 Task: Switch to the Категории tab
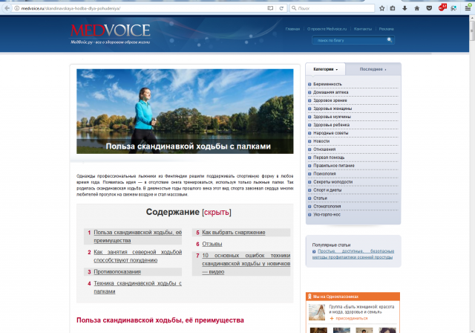tap(325, 69)
